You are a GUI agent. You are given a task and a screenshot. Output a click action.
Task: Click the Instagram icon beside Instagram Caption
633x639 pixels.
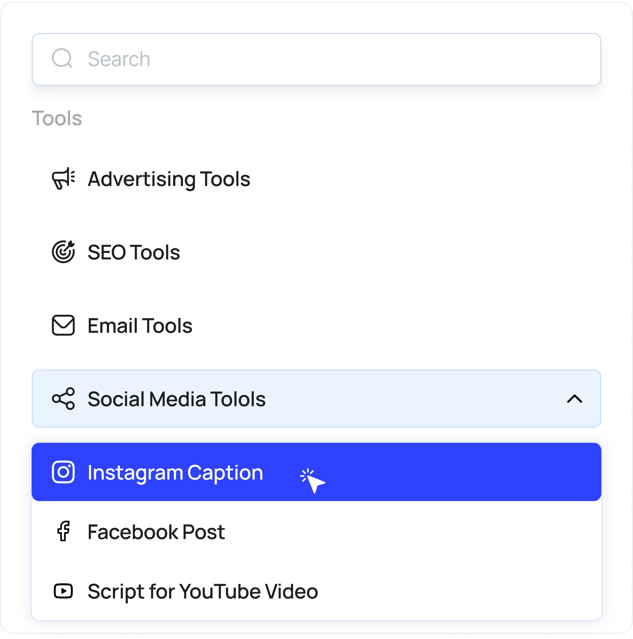tap(64, 472)
